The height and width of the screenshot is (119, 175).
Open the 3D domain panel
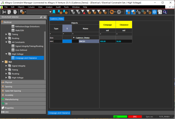(x=23, y=104)
